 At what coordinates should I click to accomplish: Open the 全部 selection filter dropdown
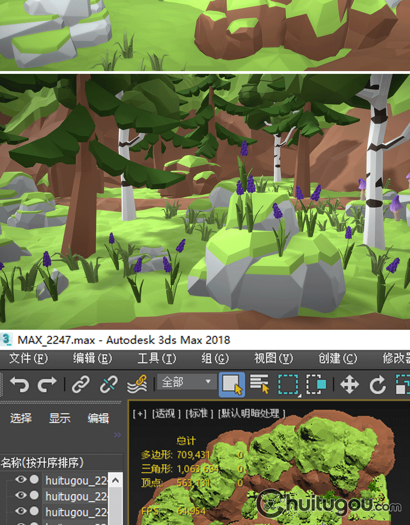186,382
